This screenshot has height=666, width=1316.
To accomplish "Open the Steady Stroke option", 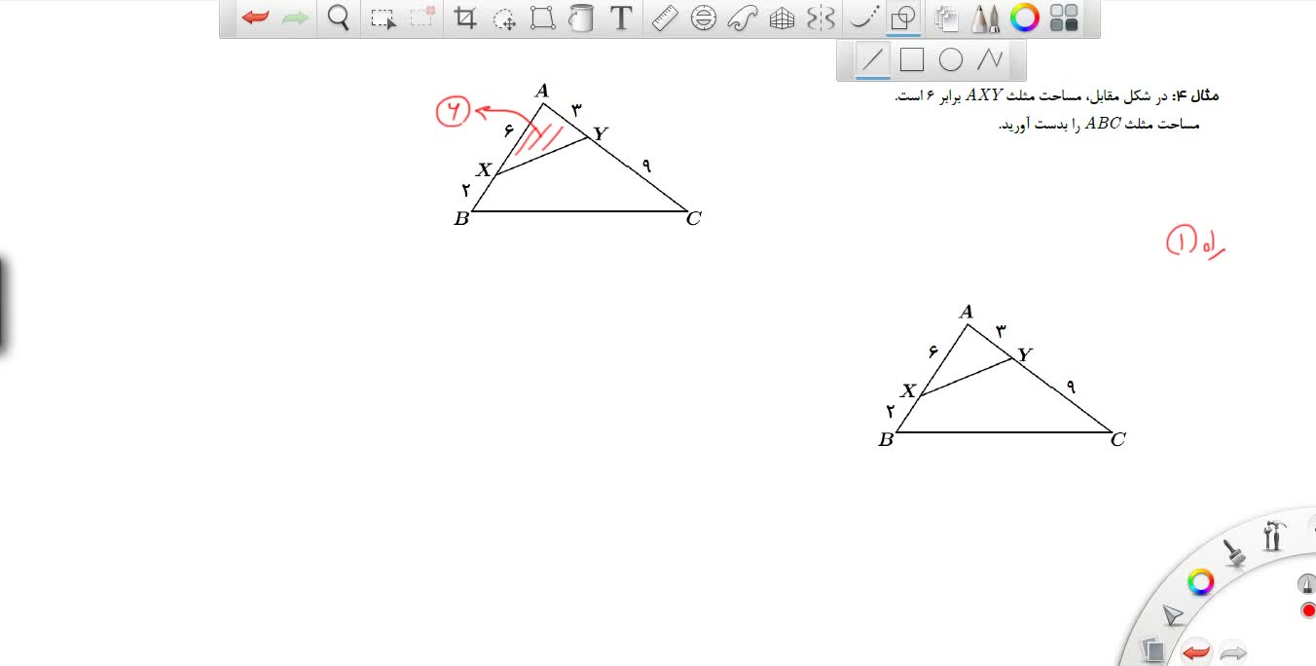I will tap(863, 18).
